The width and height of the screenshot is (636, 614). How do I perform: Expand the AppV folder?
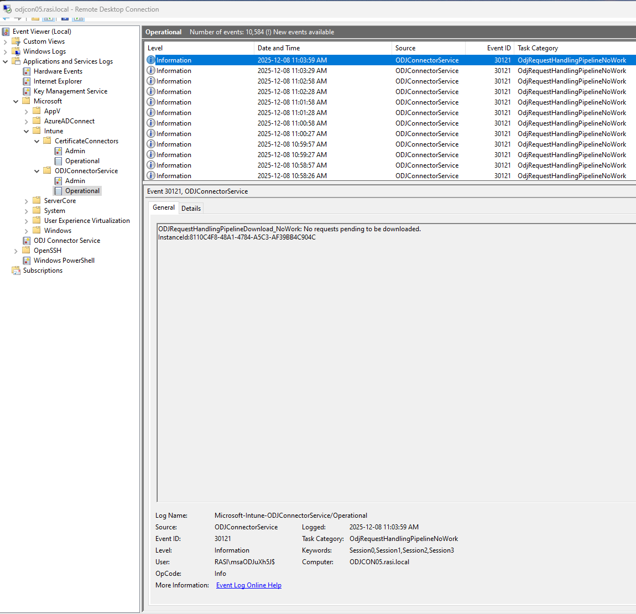tap(27, 112)
